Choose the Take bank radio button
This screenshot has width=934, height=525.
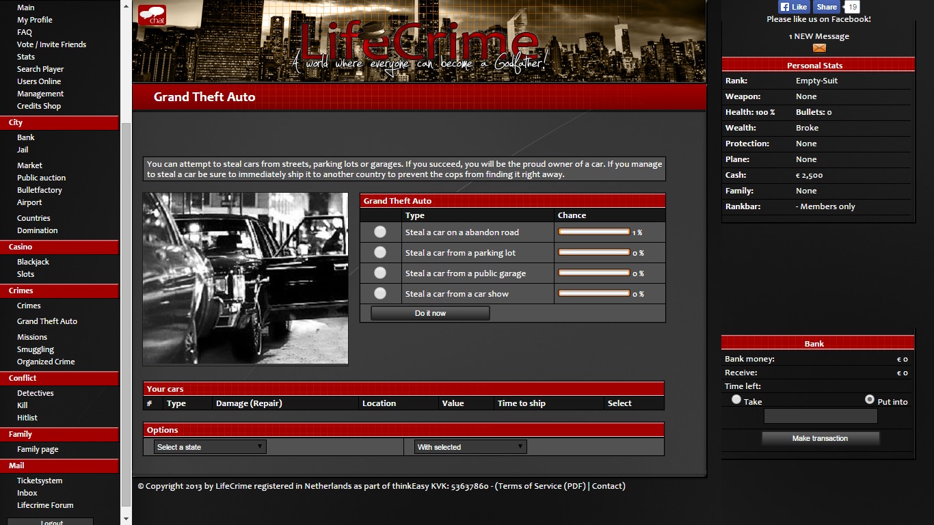point(736,400)
